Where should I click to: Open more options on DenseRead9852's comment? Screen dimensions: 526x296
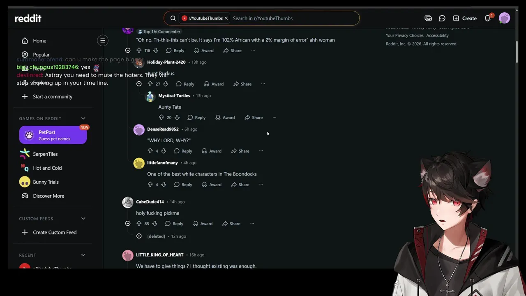point(261,151)
